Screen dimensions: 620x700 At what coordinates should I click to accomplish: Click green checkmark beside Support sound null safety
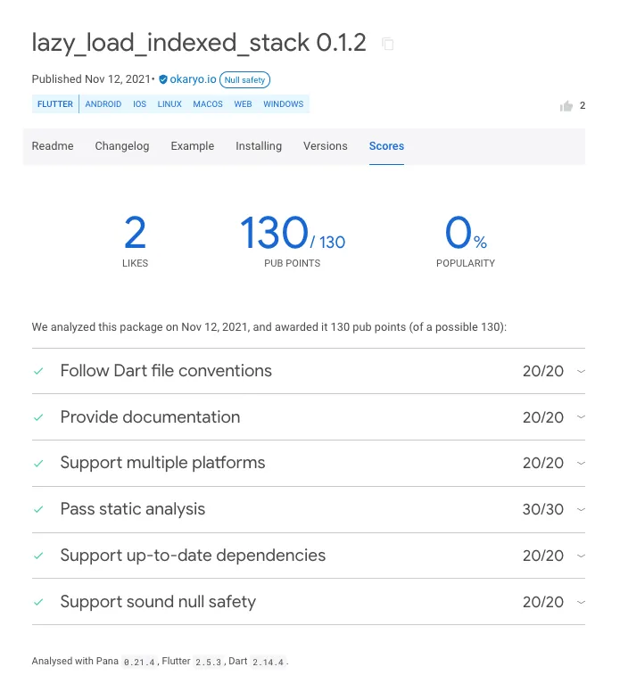coord(38,602)
